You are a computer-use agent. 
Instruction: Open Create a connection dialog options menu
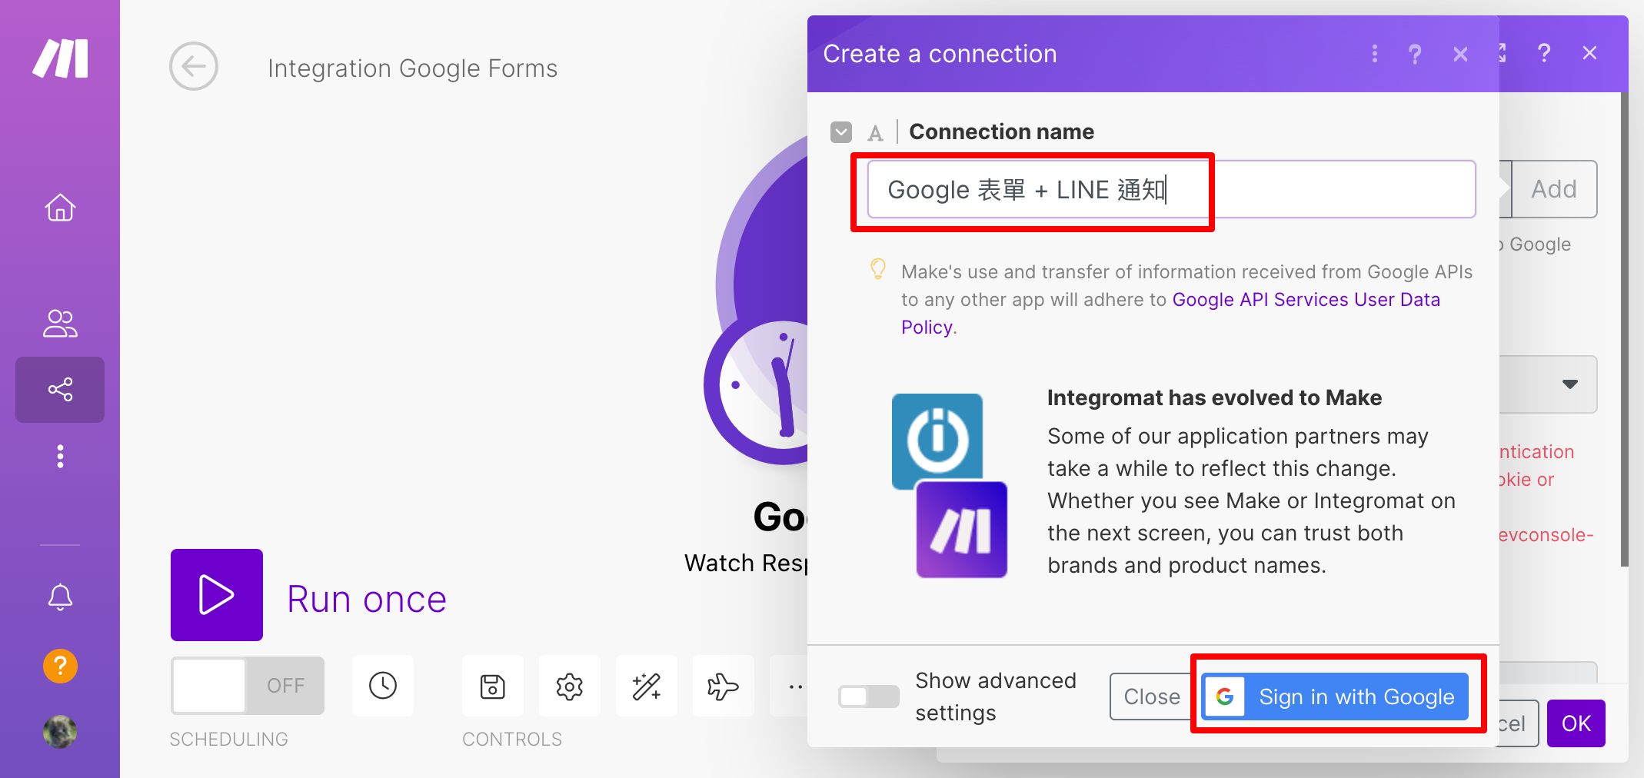coord(1375,54)
